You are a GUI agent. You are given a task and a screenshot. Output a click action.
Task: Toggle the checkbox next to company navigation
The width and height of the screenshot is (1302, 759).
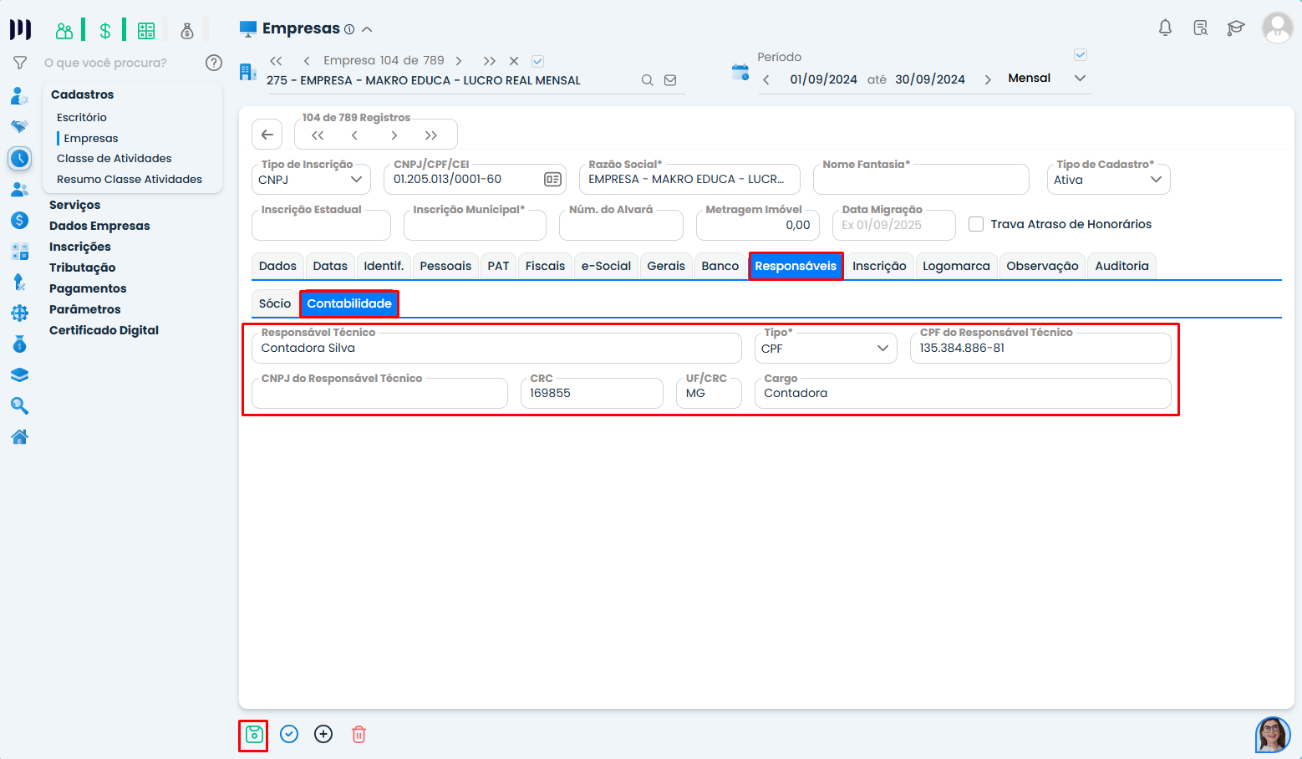538,61
